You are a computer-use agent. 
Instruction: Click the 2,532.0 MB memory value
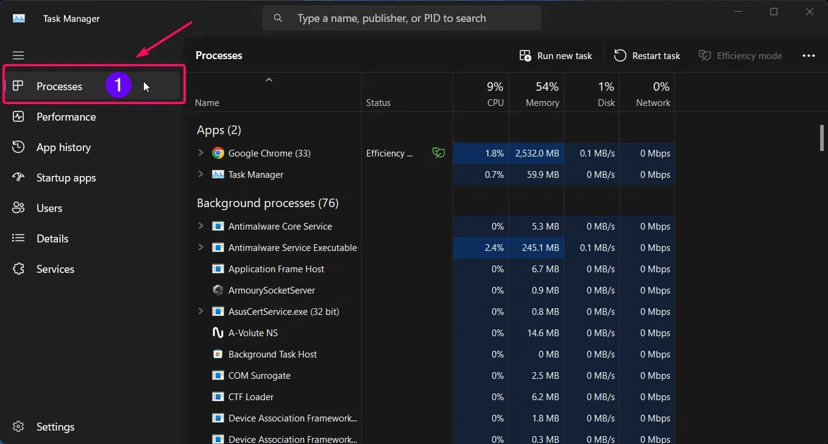click(x=537, y=153)
